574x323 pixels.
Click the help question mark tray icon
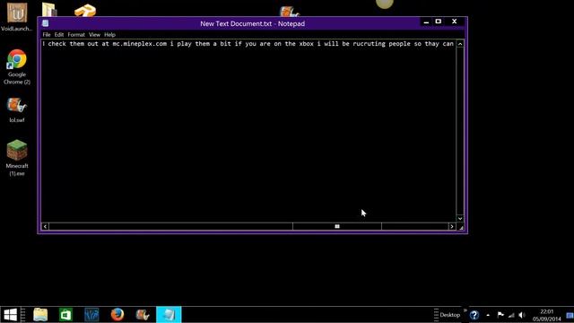coord(474,315)
